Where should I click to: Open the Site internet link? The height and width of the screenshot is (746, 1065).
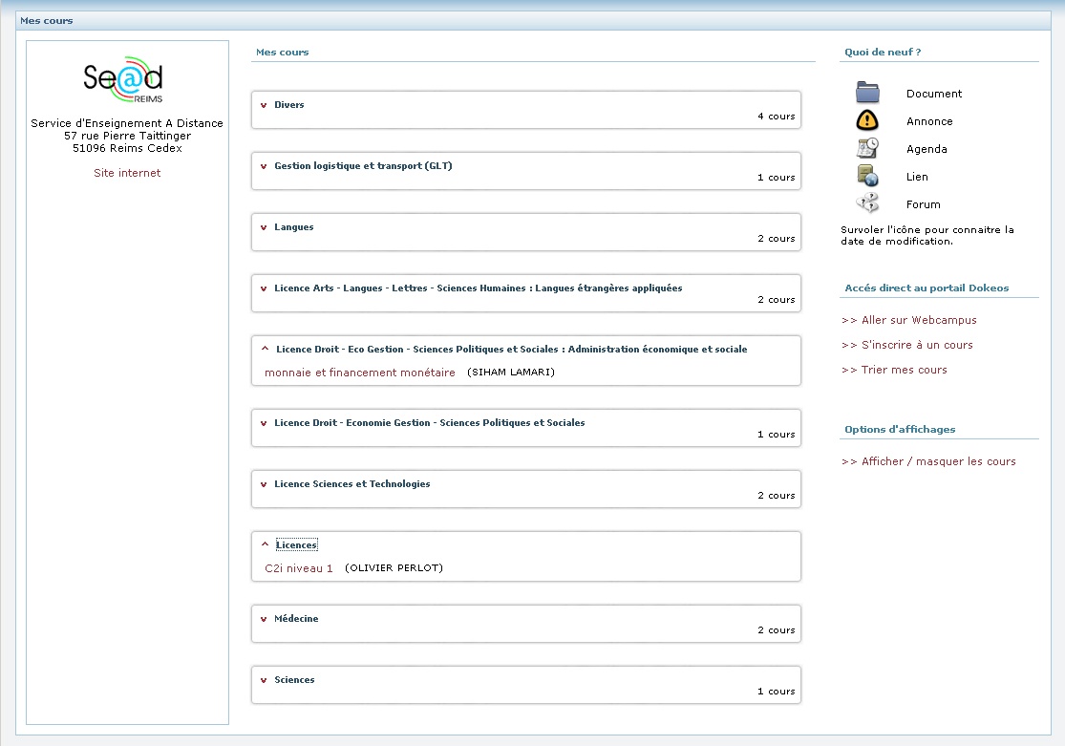click(127, 173)
